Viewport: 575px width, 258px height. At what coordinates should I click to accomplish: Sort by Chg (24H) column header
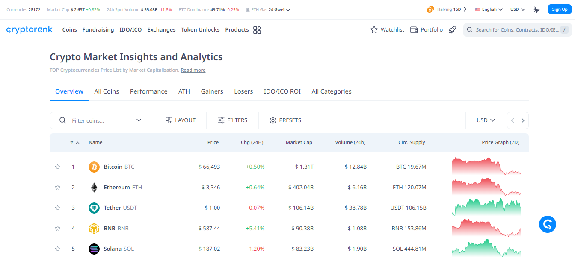[252, 142]
